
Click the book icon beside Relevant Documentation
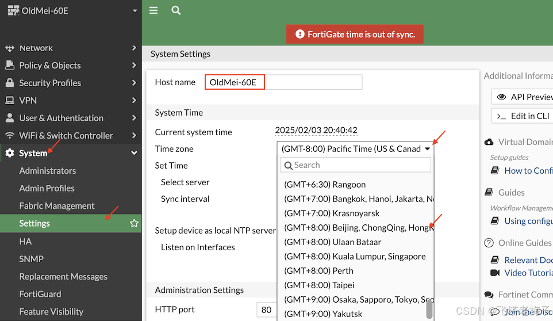pos(495,260)
